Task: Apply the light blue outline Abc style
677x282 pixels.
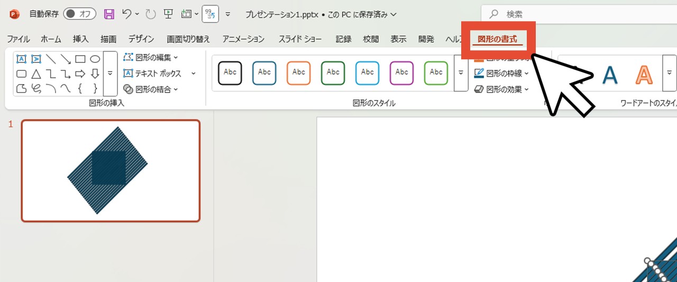Action: [x=368, y=73]
